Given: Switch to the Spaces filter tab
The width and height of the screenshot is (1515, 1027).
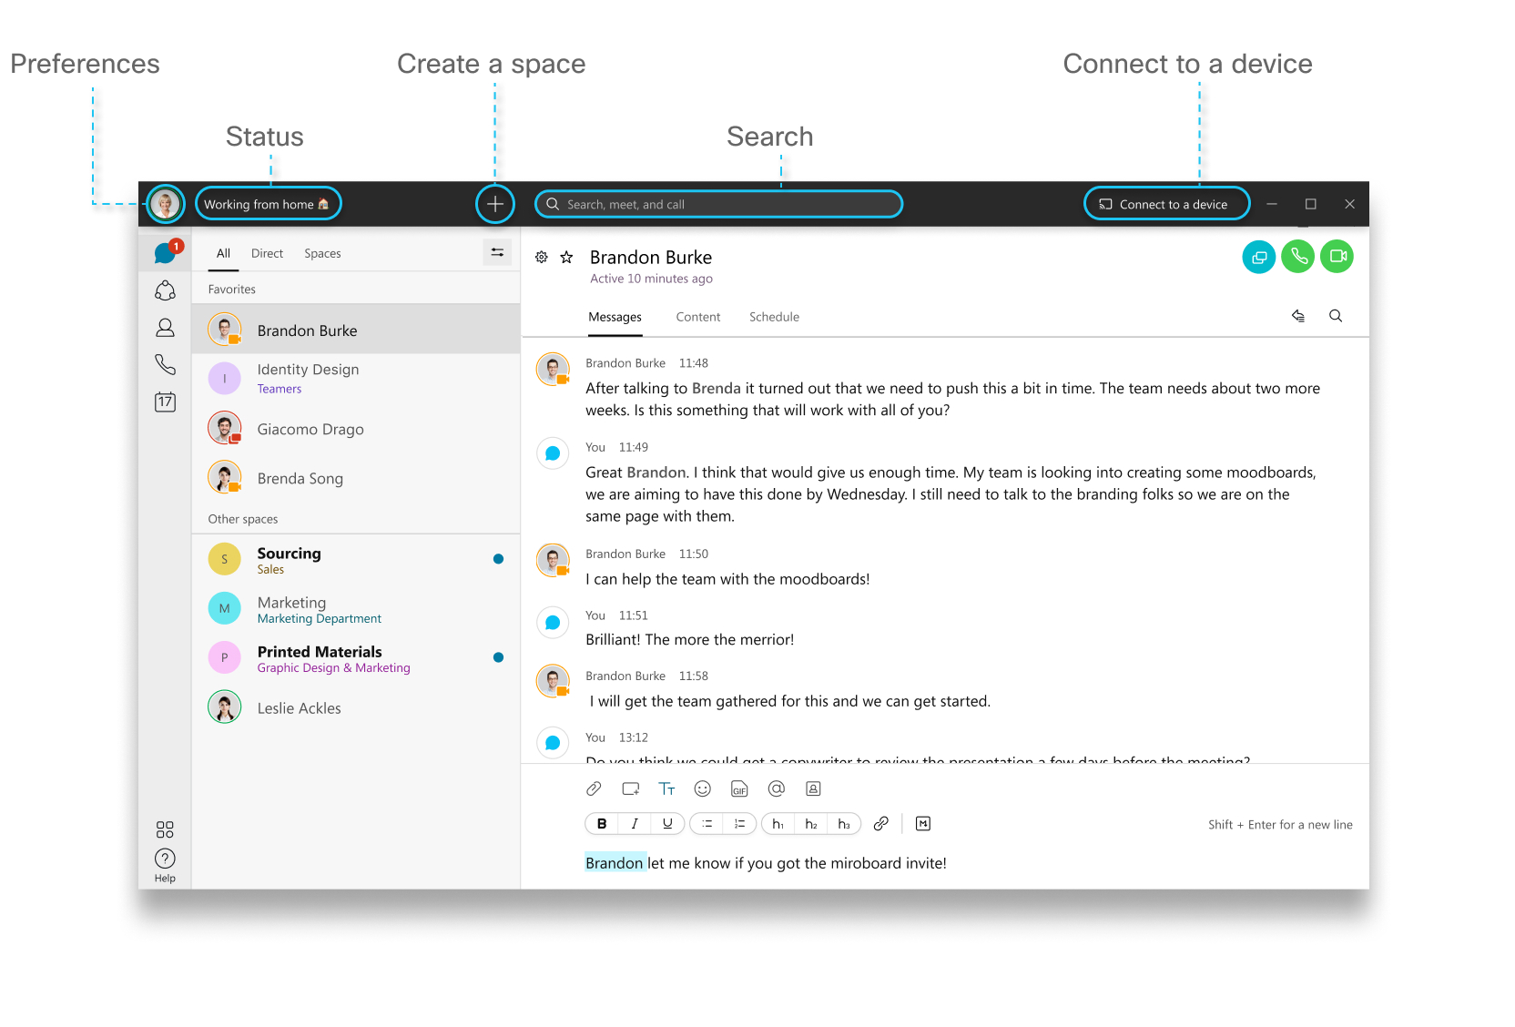Looking at the screenshot, I should point(322,253).
